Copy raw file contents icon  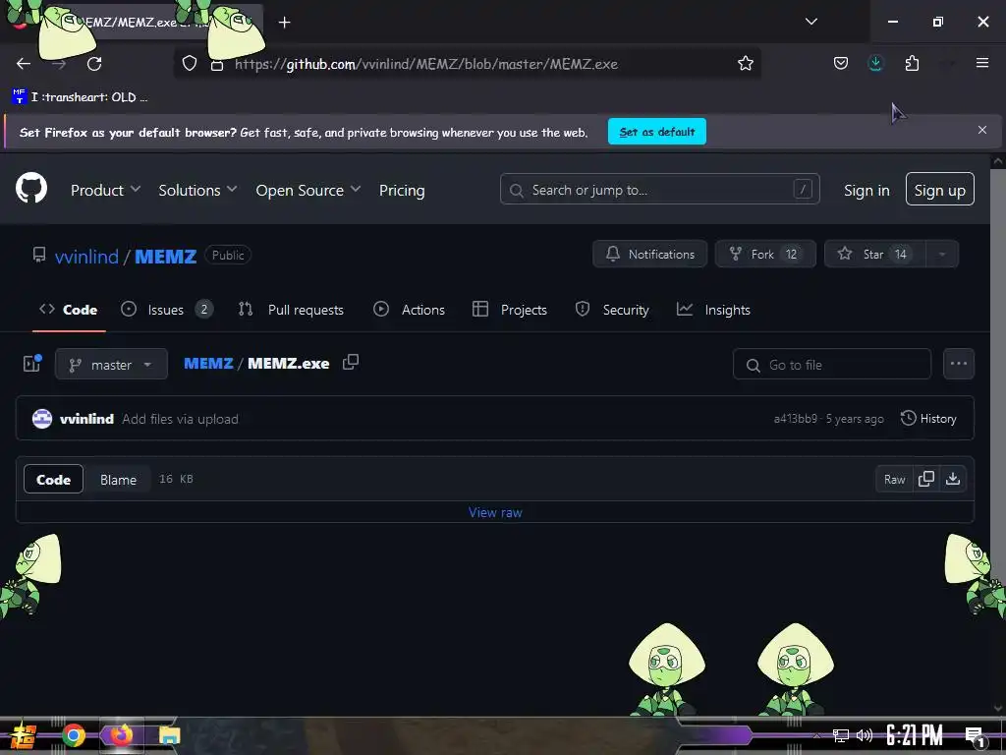[x=925, y=479]
